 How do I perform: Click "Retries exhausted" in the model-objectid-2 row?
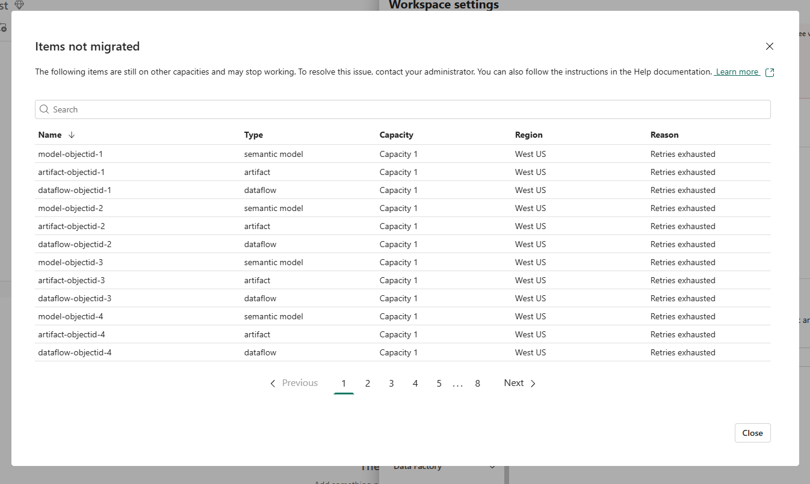pos(683,208)
